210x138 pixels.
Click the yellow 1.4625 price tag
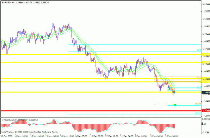pyautogui.click(x=206, y=55)
